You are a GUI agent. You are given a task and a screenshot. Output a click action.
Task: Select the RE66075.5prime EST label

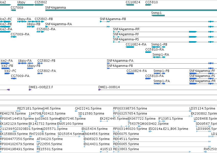point(126,134)
